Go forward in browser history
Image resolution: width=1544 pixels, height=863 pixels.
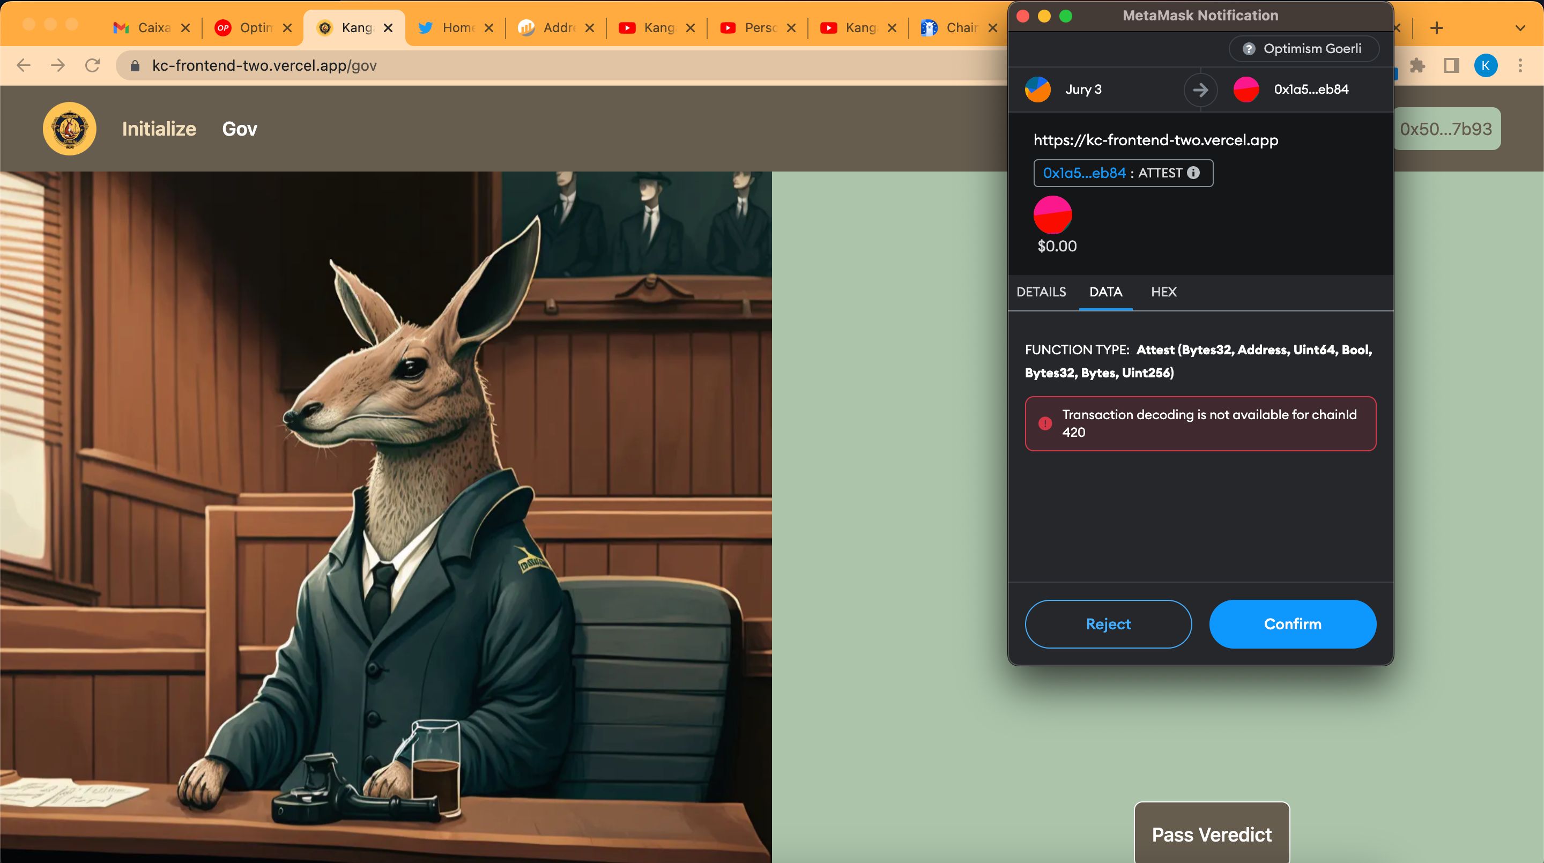coord(58,65)
